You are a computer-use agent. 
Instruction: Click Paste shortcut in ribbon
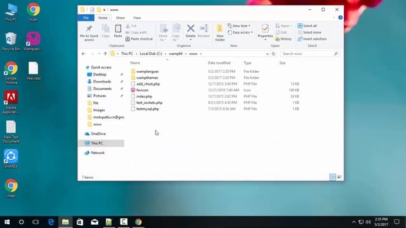click(x=139, y=39)
